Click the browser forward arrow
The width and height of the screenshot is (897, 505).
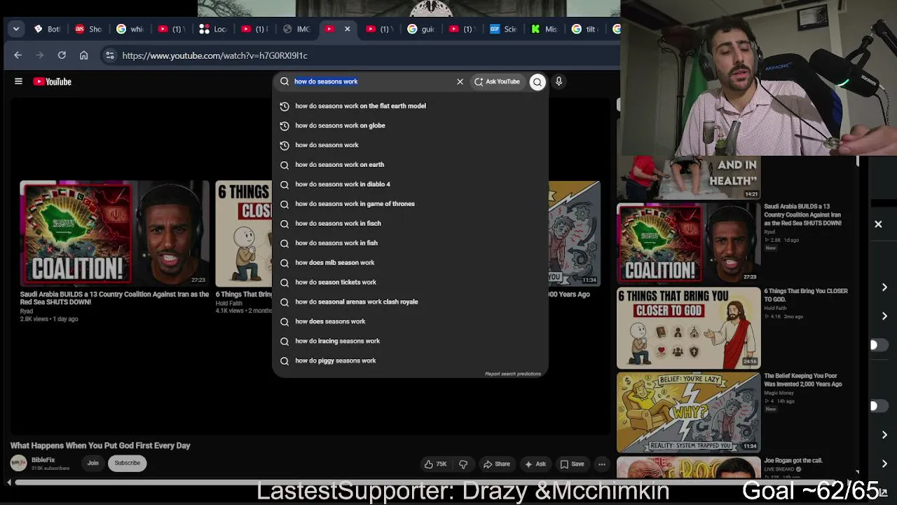pyautogui.click(x=40, y=55)
